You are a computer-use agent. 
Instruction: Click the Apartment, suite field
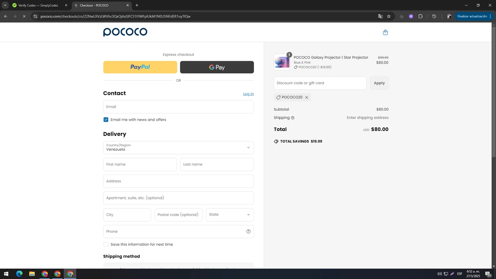click(x=178, y=198)
